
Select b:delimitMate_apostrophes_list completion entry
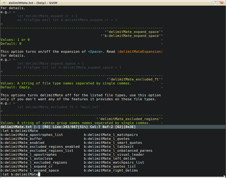(x=32, y=135)
